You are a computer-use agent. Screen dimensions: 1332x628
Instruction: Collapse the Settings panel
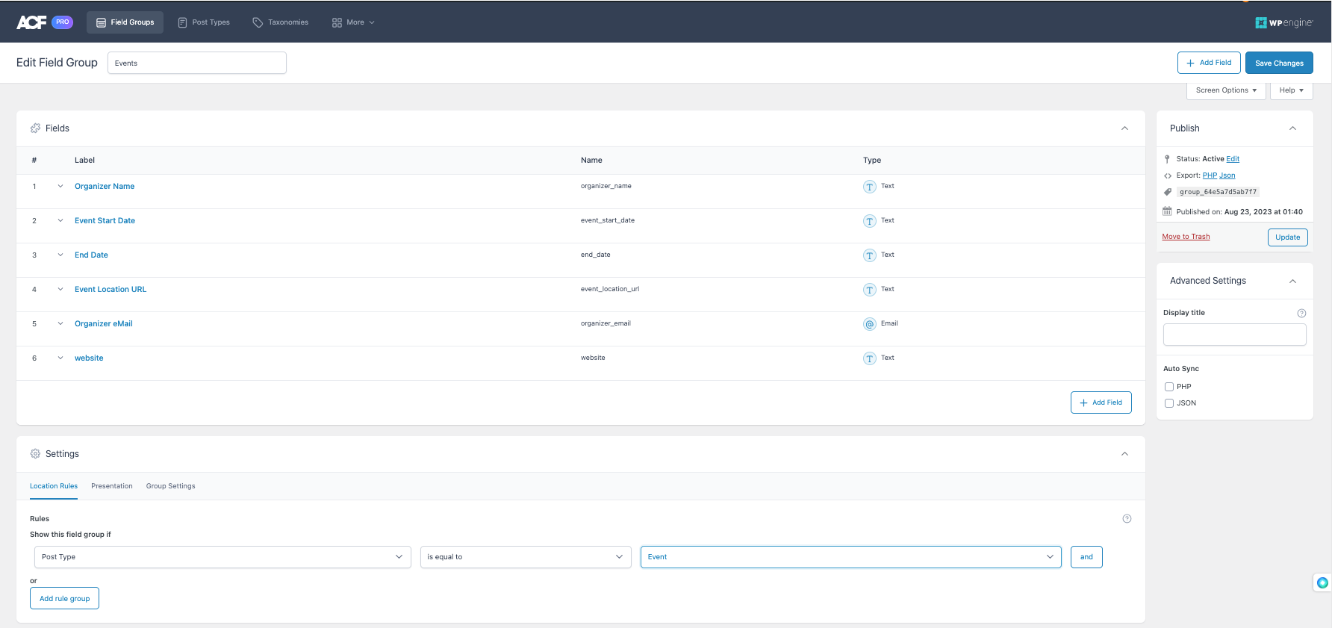click(1124, 454)
